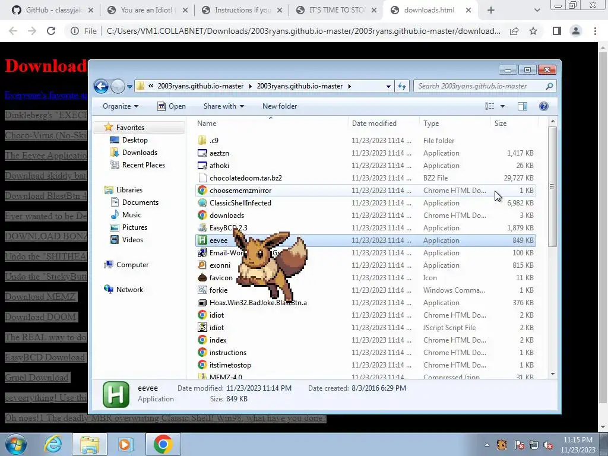Expand the address bar previous locations dropdown
Image resolution: width=608 pixels, height=456 pixels.
388,86
